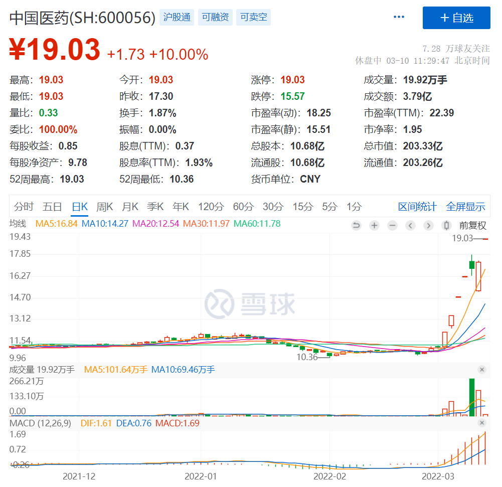Click the 成交量 19.92万手 stat
The height and width of the screenshot is (487, 502).
click(405, 80)
